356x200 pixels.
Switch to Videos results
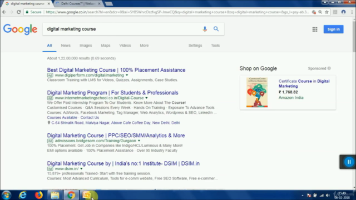pos(125,46)
